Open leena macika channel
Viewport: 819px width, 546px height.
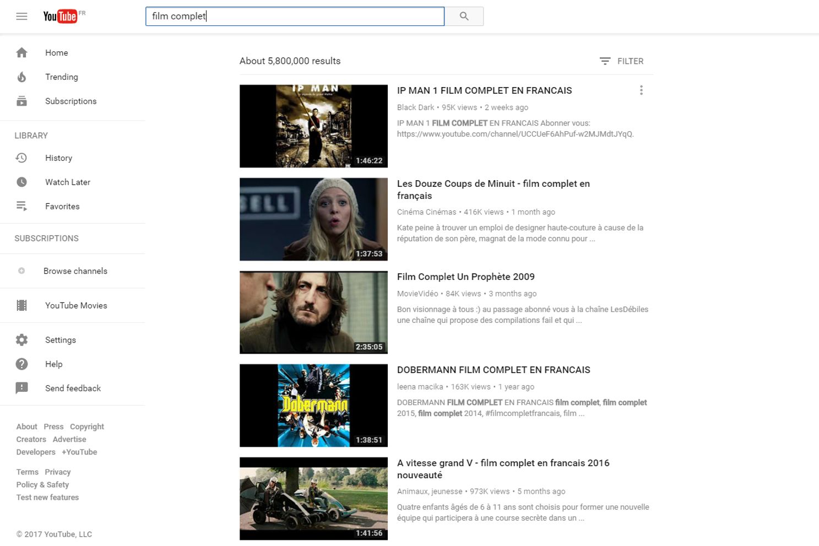420,387
